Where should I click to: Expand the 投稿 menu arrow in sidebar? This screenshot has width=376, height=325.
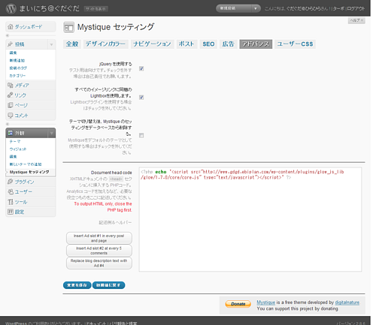click(51, 44)
